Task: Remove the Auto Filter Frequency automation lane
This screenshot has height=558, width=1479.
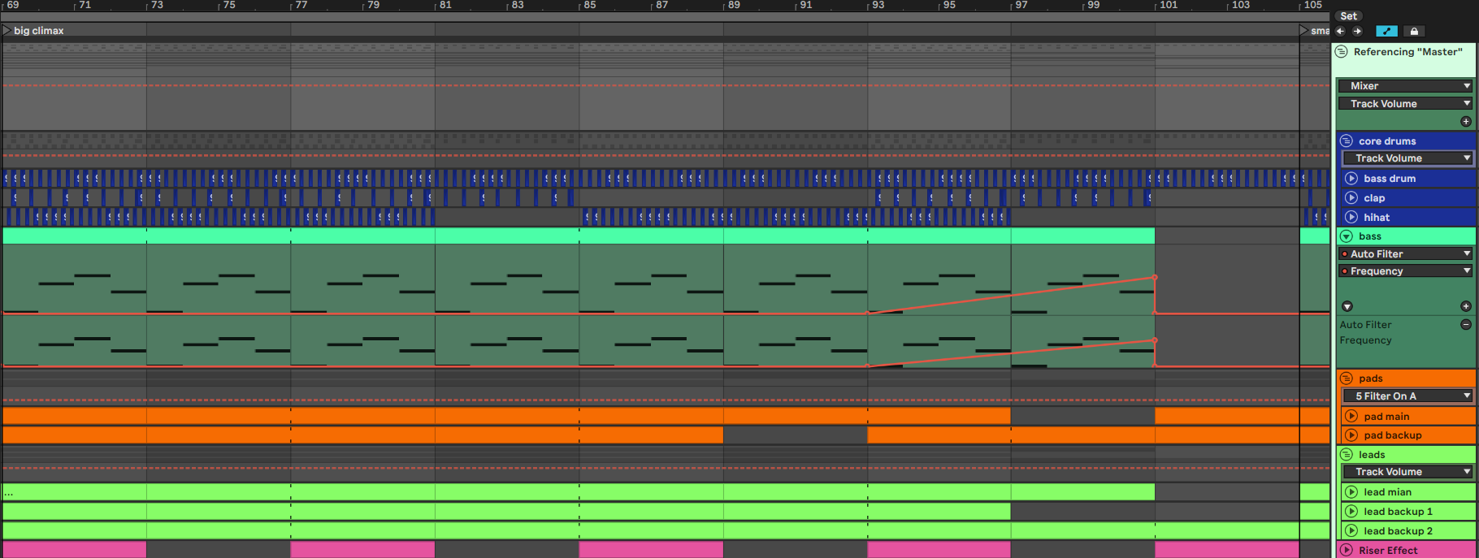Action: point(1466,325)
